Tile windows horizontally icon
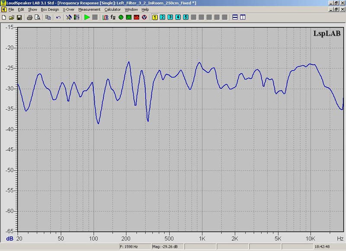 click(x=235, y=17)
